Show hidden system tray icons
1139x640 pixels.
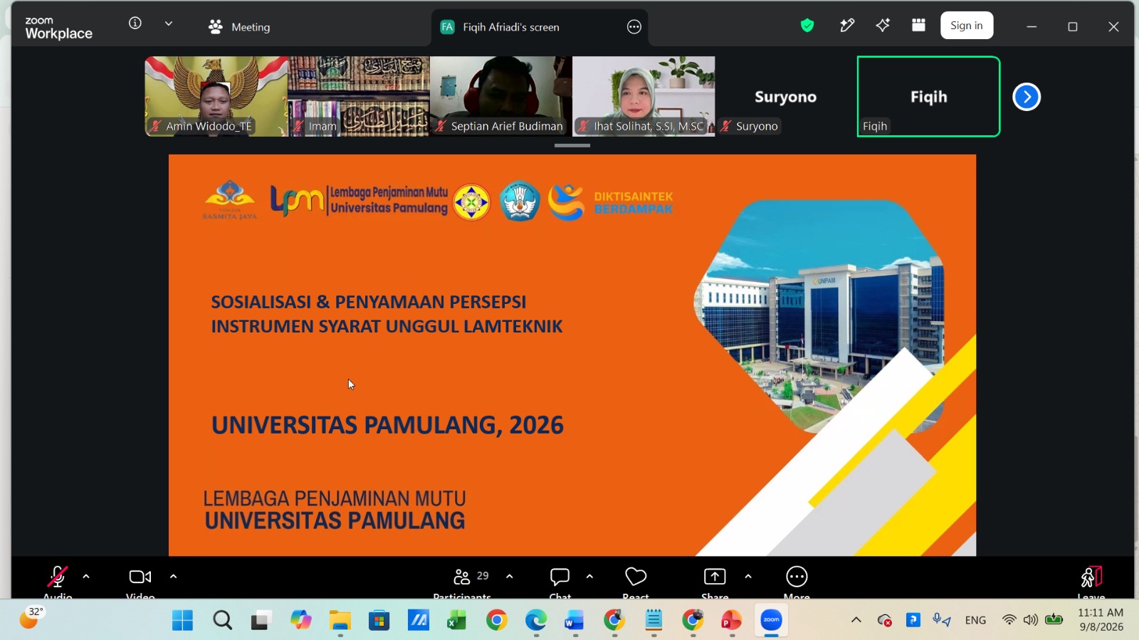click(856, 620)
